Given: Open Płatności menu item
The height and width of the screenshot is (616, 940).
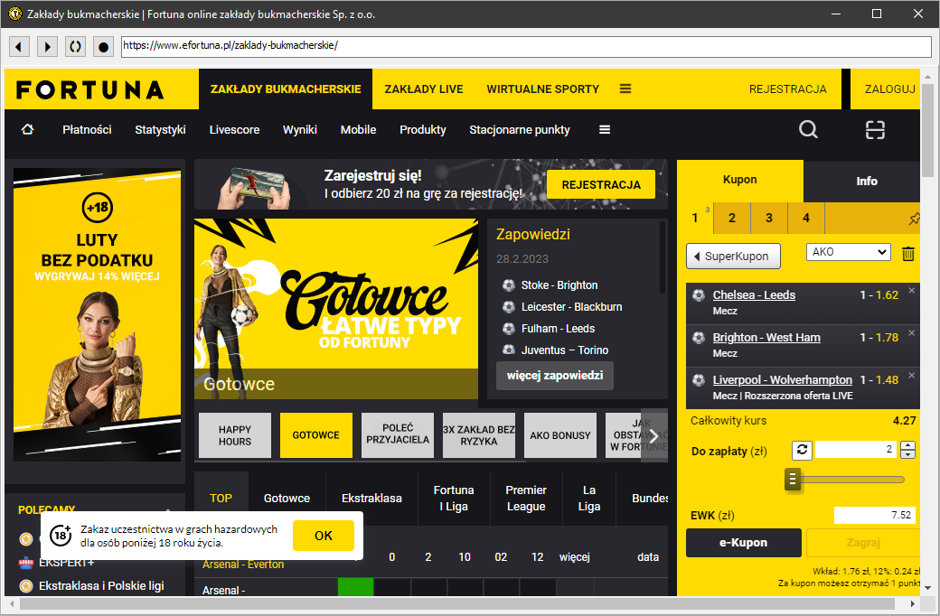Looking at the screenshot, I should click(87, 129).
